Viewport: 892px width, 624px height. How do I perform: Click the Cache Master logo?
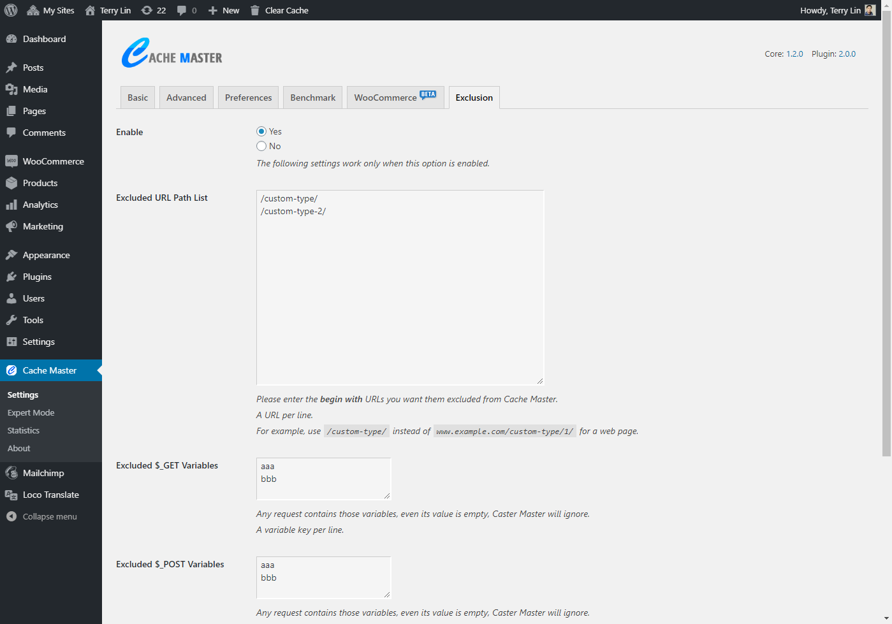click(172, 53)
